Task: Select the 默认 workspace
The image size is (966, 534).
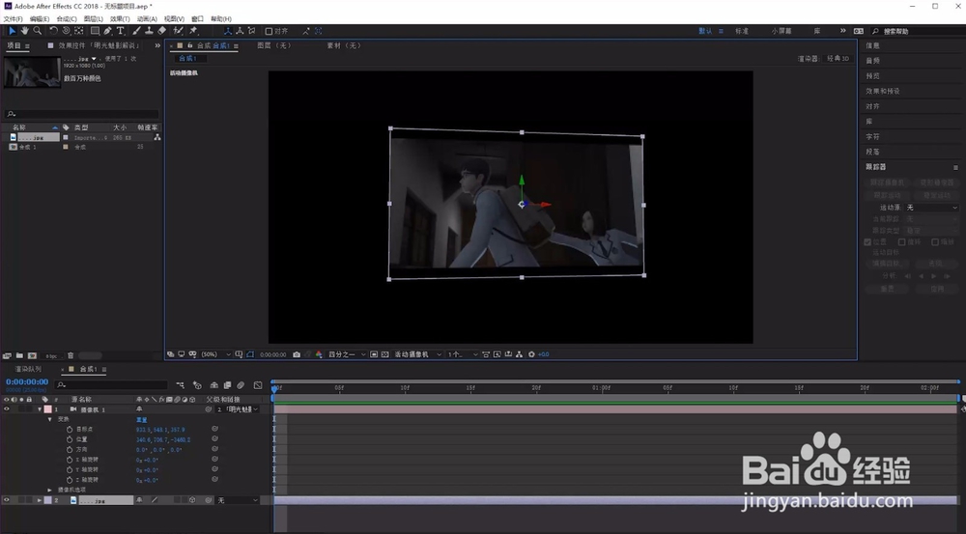Action: click(x=705, y=31)
